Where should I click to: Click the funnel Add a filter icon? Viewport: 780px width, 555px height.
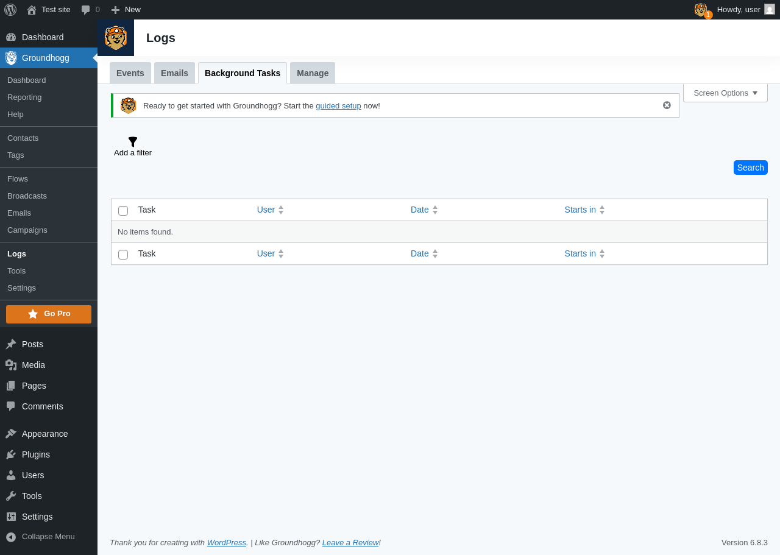tap(133, 141)
